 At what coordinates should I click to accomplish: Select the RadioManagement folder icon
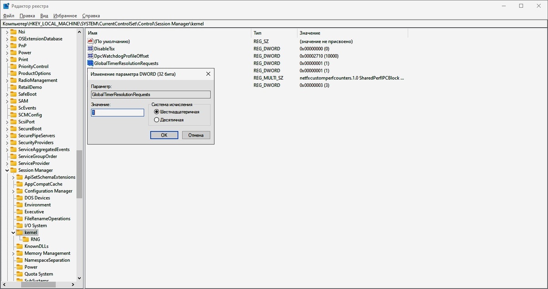[x=13, y=80]
